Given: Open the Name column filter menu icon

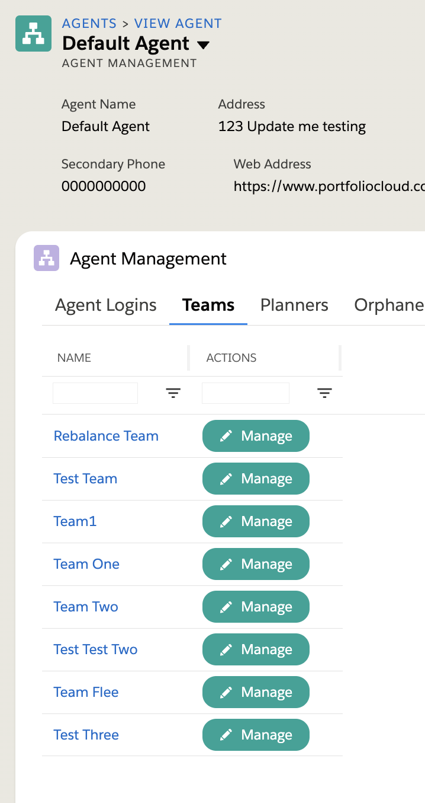Looking at the screenshot, I should tap(173, 393).
